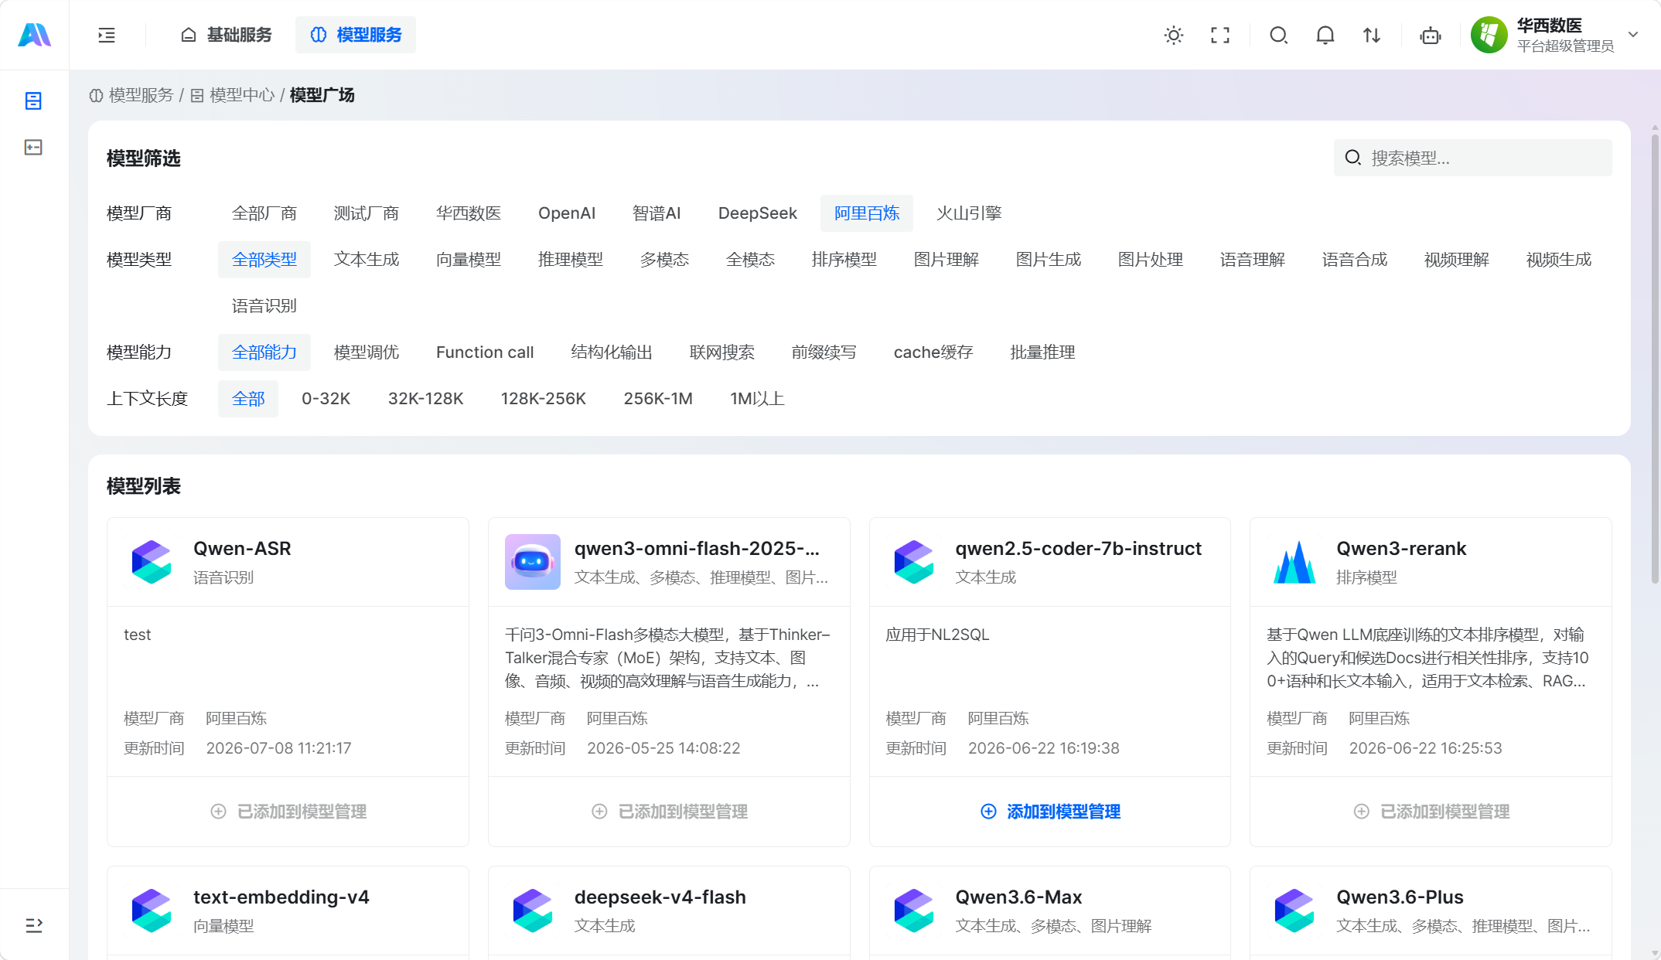
Task: Select model type 排序模型
Action: (x=844, y=260)
